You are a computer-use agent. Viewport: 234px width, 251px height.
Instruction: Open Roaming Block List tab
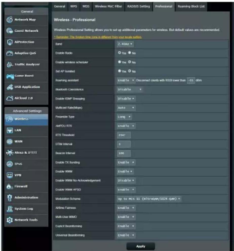pyautogui.click(x=191, y=7)
